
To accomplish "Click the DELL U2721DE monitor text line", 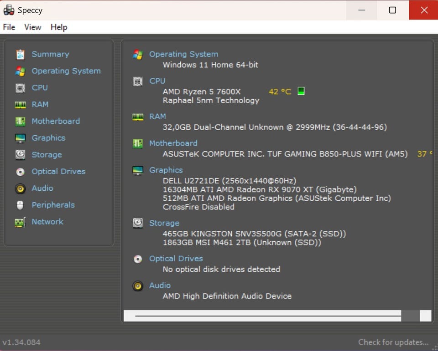I will [229, 181].
